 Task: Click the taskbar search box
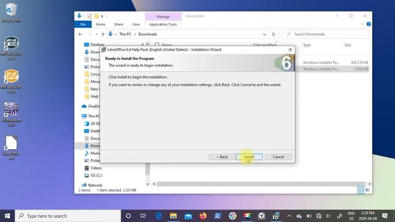tap(68, 216)
